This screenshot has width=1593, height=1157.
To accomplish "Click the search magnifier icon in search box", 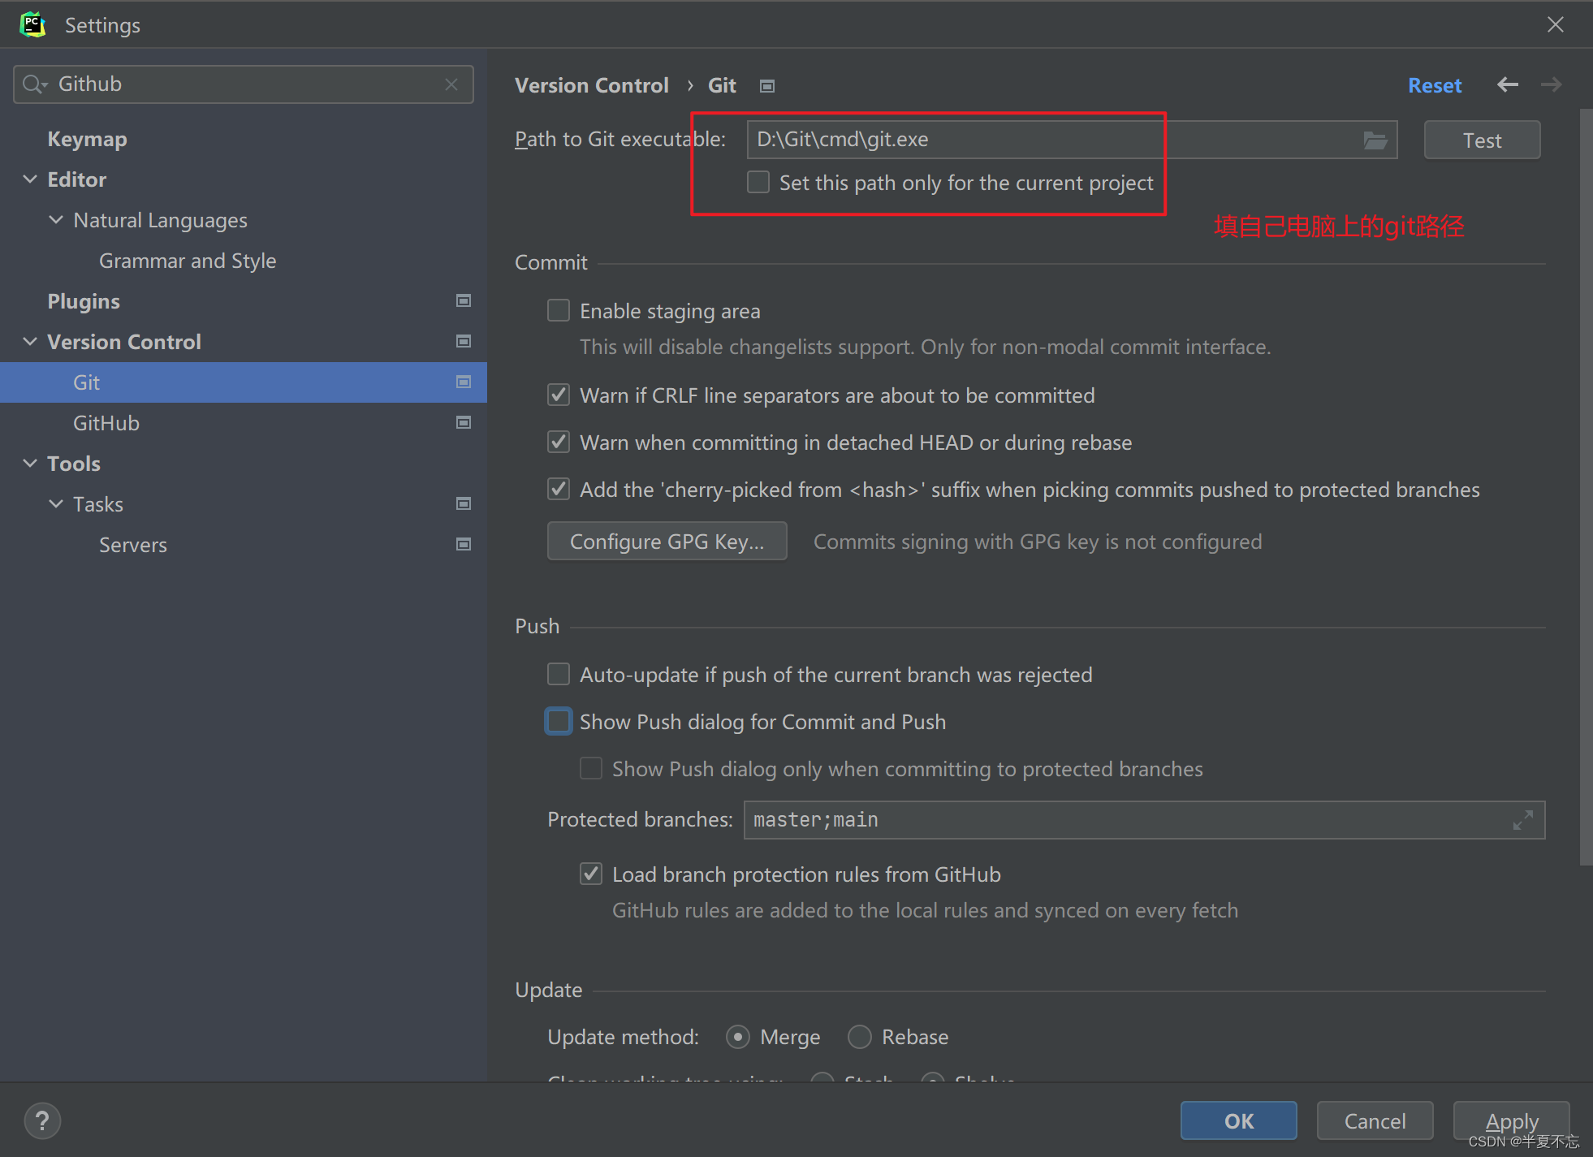I will click(x=33, y=84).
